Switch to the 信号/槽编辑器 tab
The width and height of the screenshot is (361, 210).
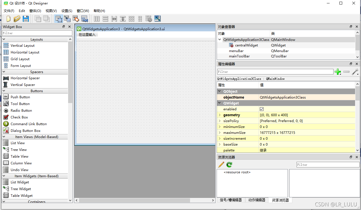231,200
